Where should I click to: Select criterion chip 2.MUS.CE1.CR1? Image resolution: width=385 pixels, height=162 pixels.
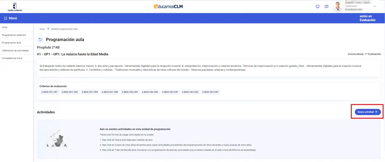pos(50,92)
